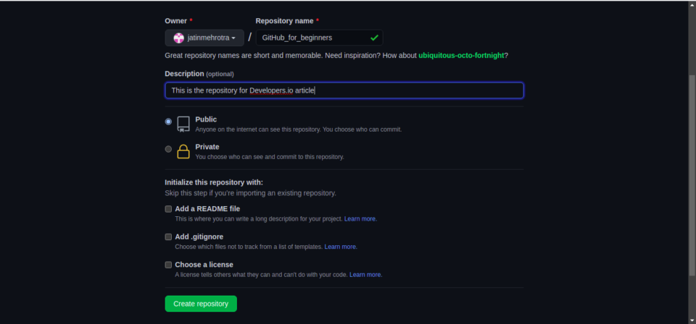Image resolution: width=696 pixels, height=324 pixels.
Task: Click the jatinmehrotra avatar icon
Action: [178, 38]
